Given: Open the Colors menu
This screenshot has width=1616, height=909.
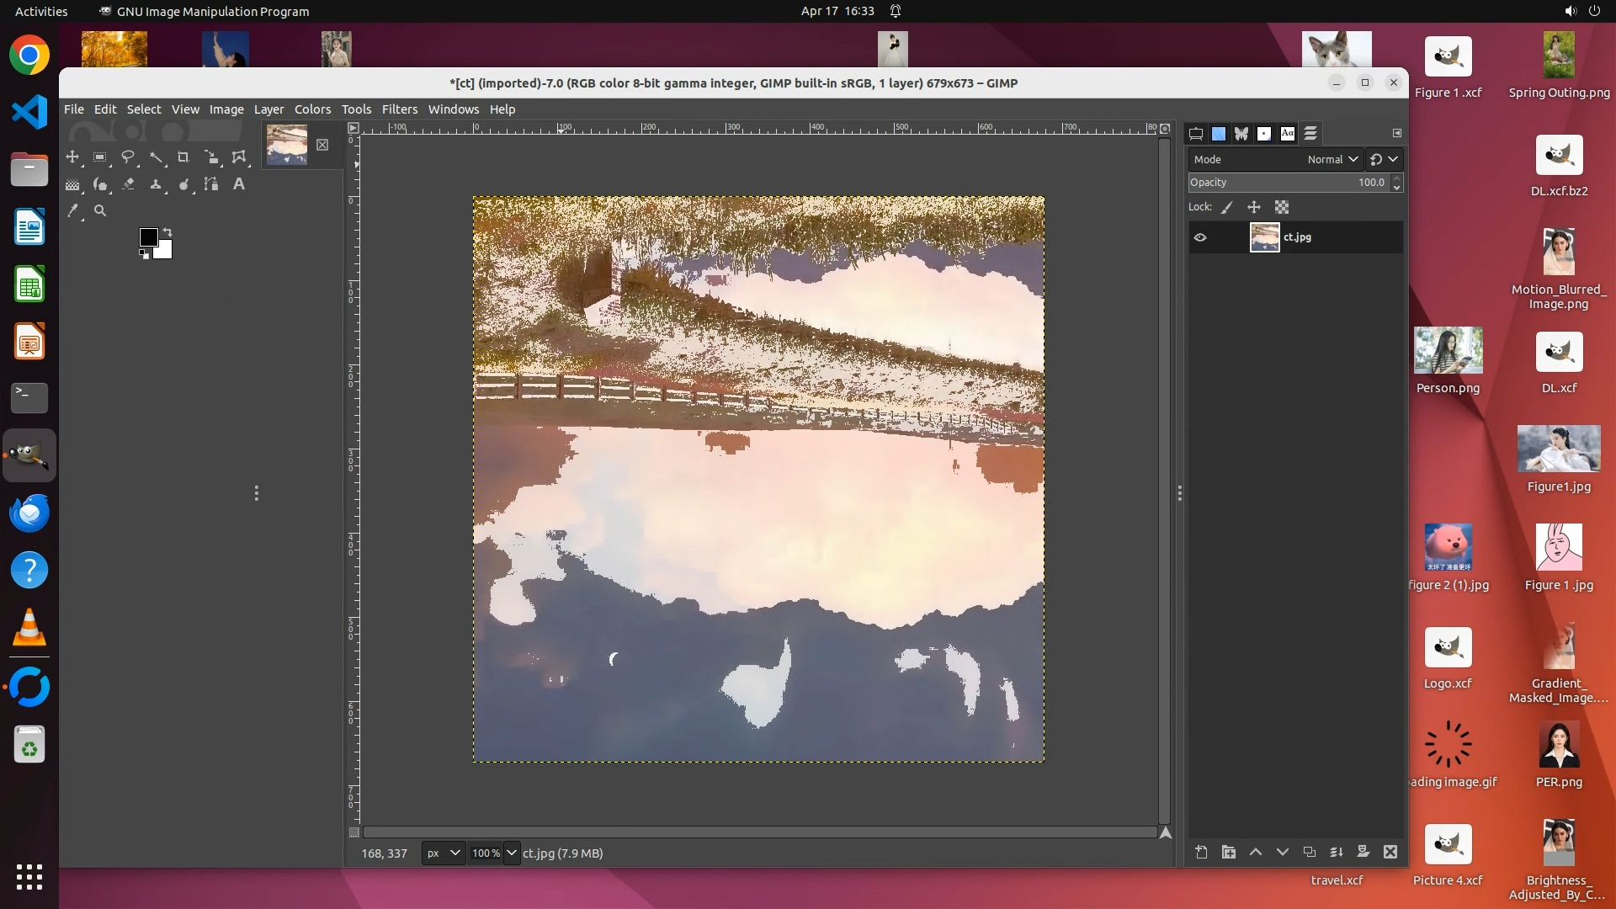Looking at the screenshot, I should (x=312, y=109).
